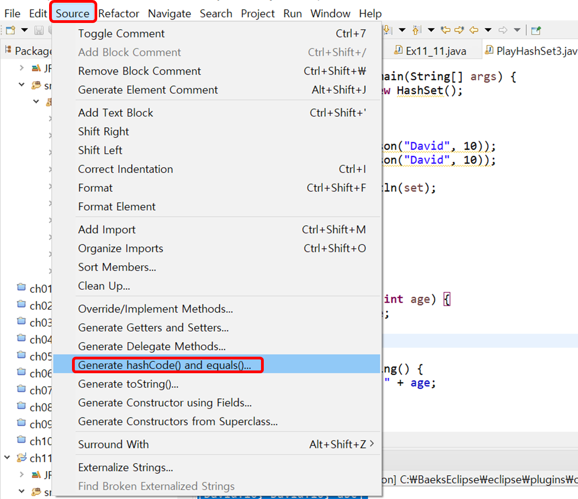The image size is (578, 499).
Task: Go to next annotation toolbar icon
Action: tap(388, 30)
